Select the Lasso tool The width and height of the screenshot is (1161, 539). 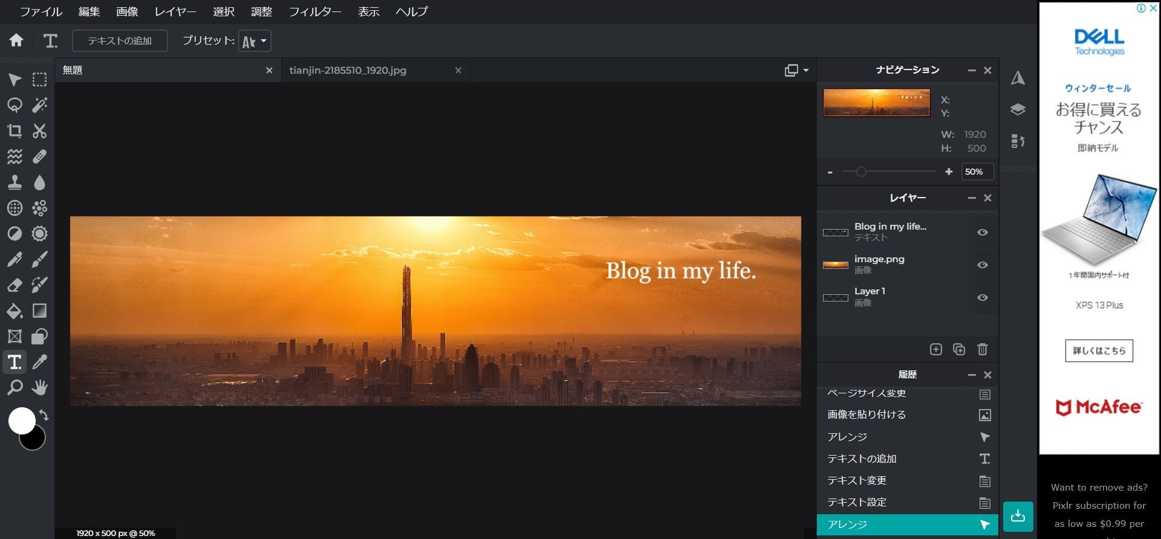[15, 105]
